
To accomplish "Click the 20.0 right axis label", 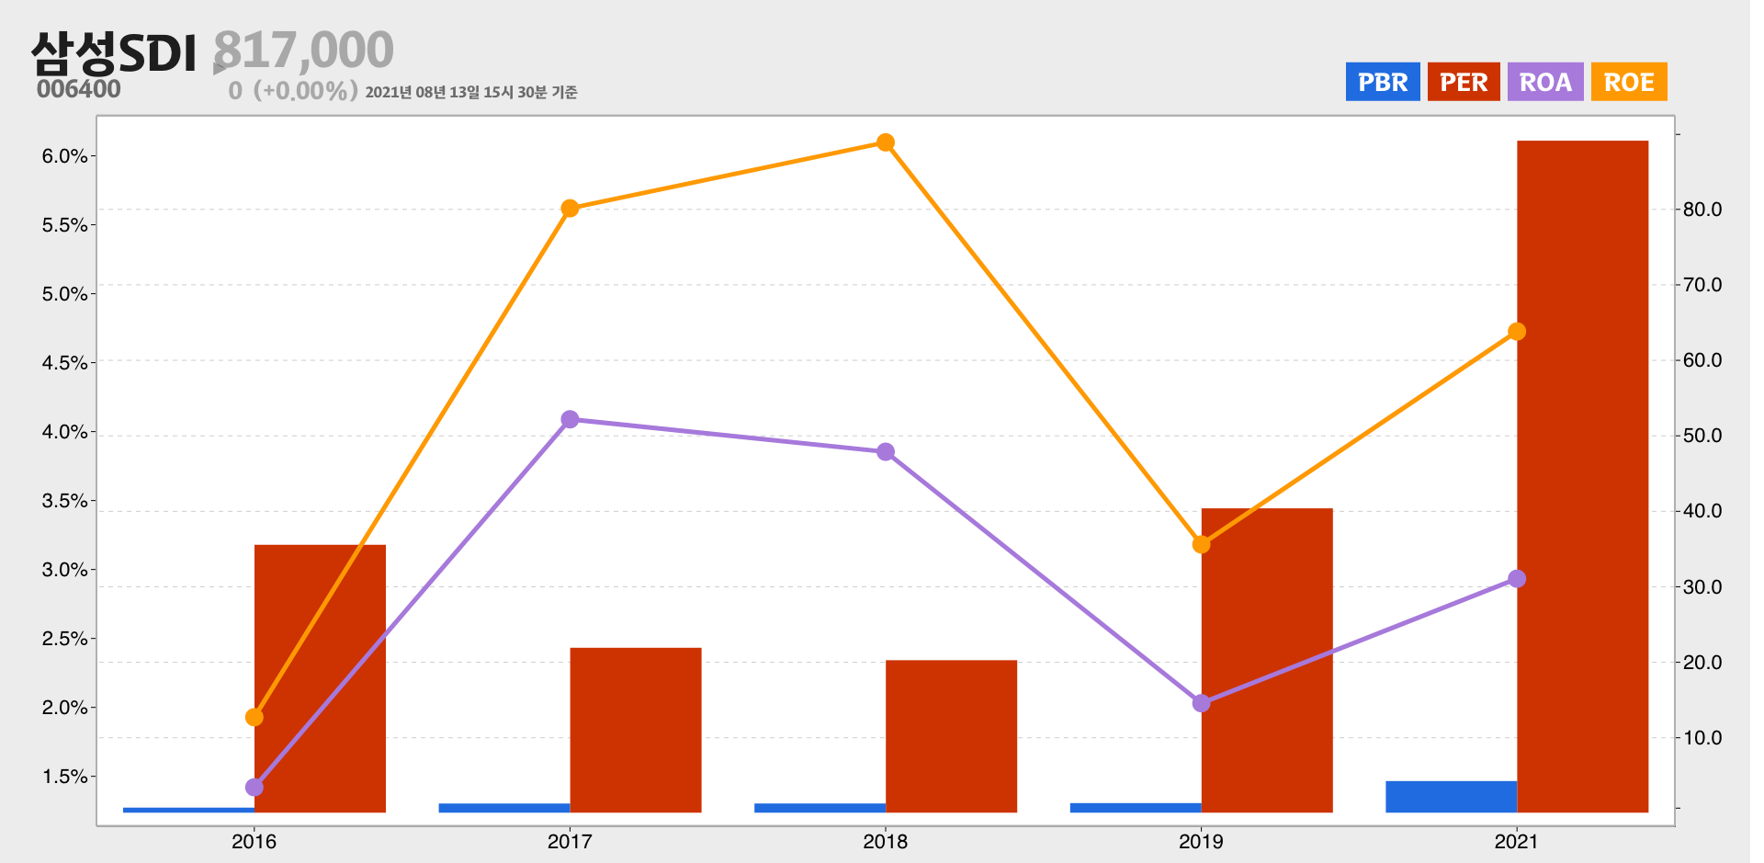I will pos(1702,663).
